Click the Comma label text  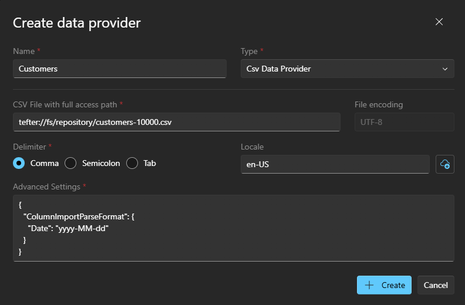coord(45,163)
